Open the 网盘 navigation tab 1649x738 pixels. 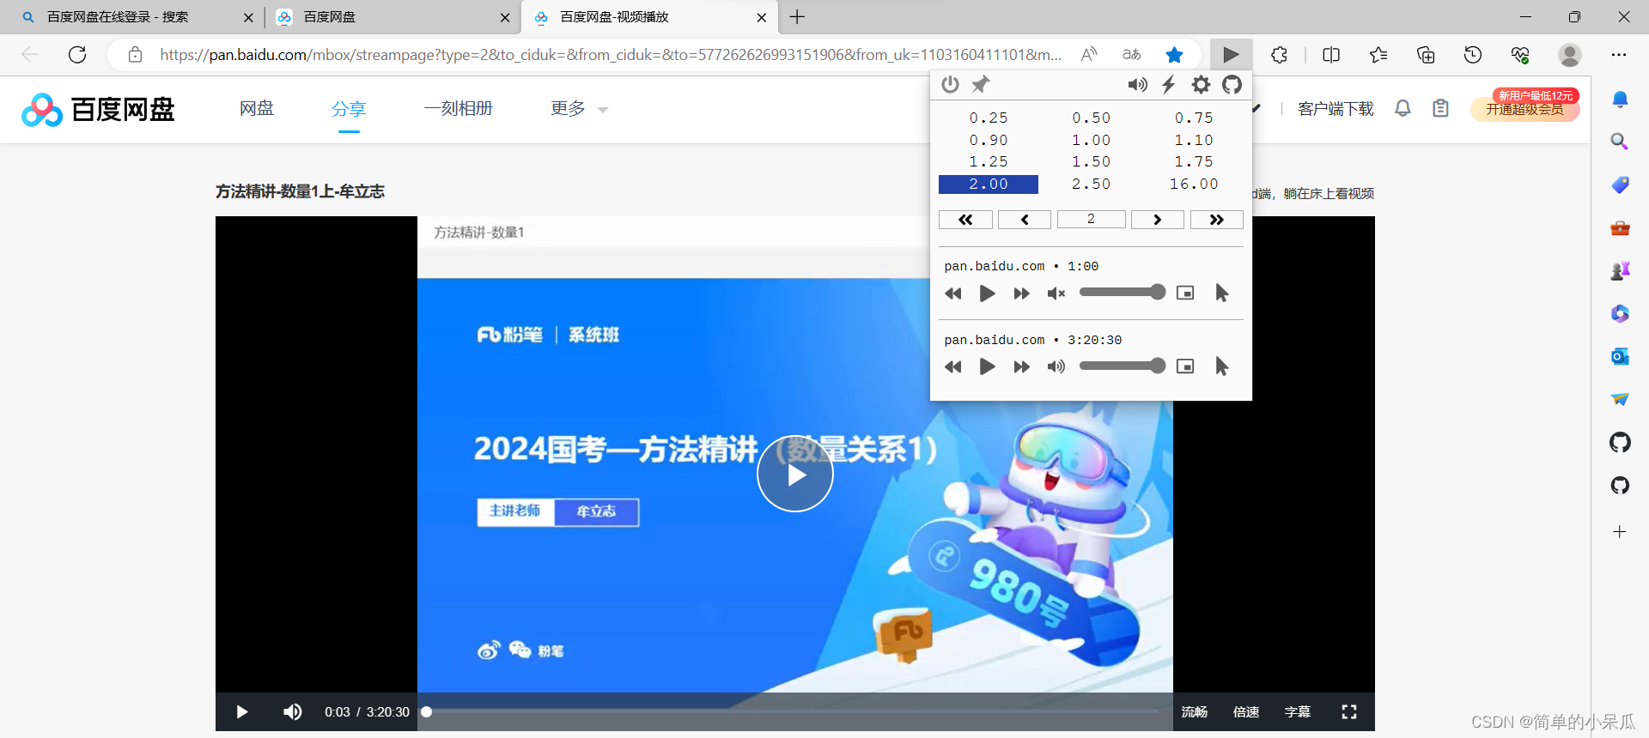click(x=256, y=108)
